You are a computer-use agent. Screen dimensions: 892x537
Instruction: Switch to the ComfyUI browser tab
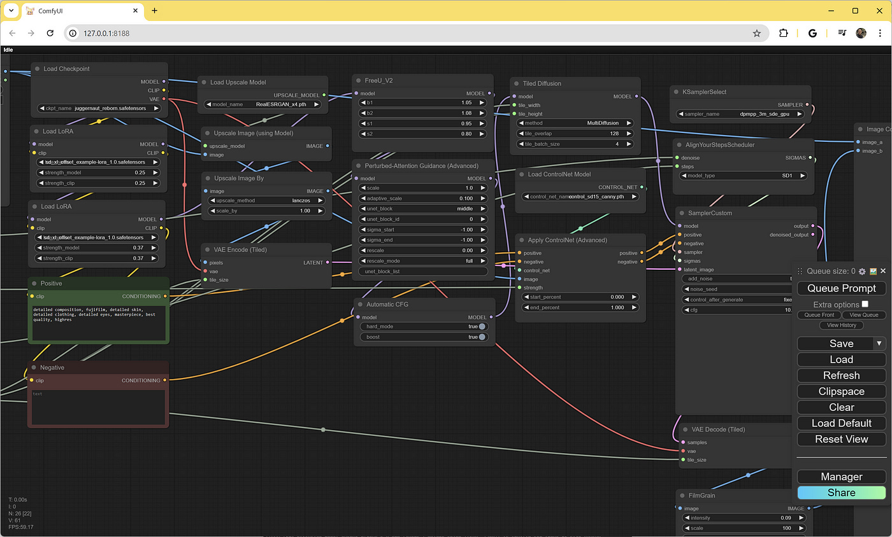(83, 11)
